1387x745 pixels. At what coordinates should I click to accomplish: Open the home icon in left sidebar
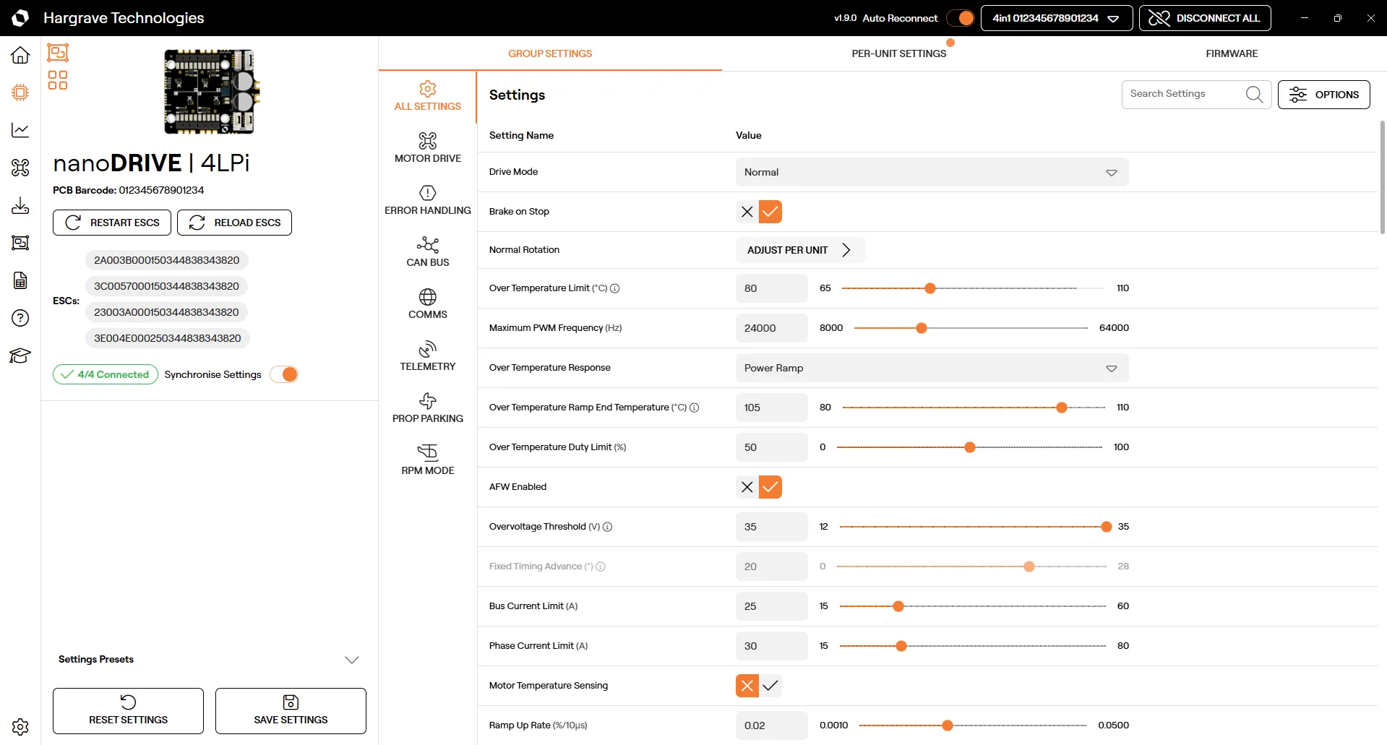20,55
